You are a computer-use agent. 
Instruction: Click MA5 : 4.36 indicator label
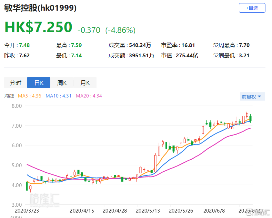tap(30, 96)
